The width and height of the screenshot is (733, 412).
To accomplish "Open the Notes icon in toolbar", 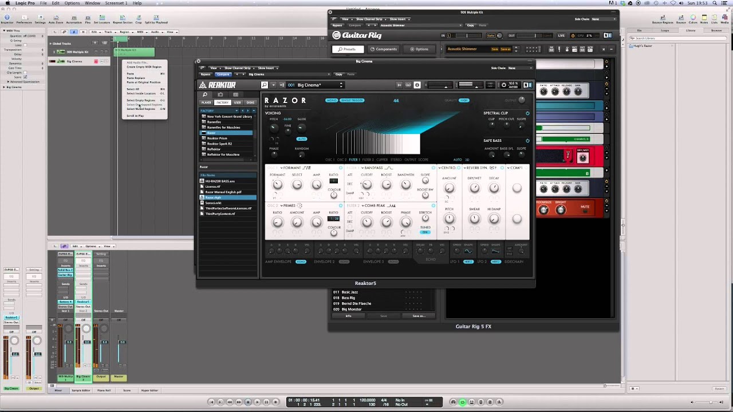I will (704, 18).
